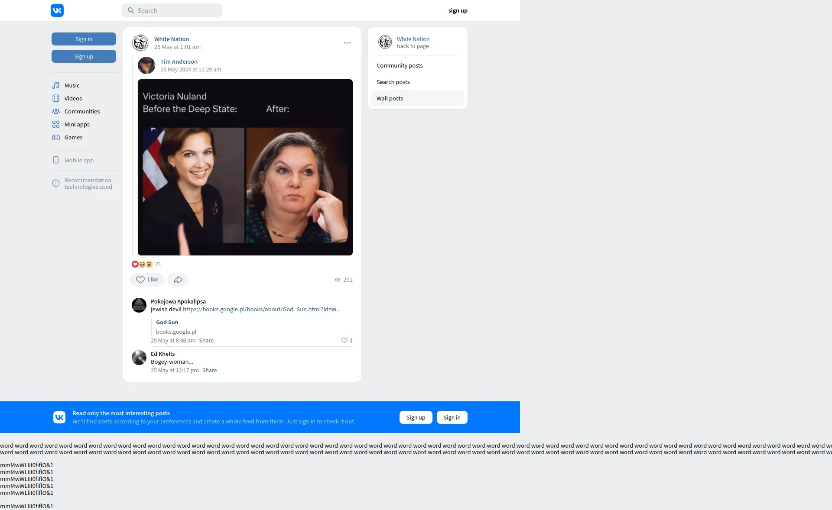The width and height of the screenshot is (832, 510).
Task: Select the Wall posts tab
Action: [x=417, y=98]
